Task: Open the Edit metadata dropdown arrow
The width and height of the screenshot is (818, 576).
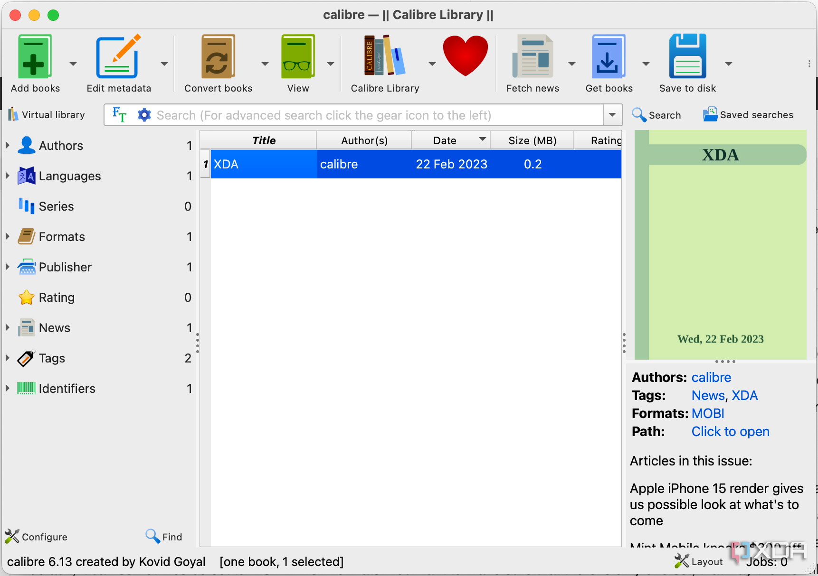Action: [x=164, y=64]
